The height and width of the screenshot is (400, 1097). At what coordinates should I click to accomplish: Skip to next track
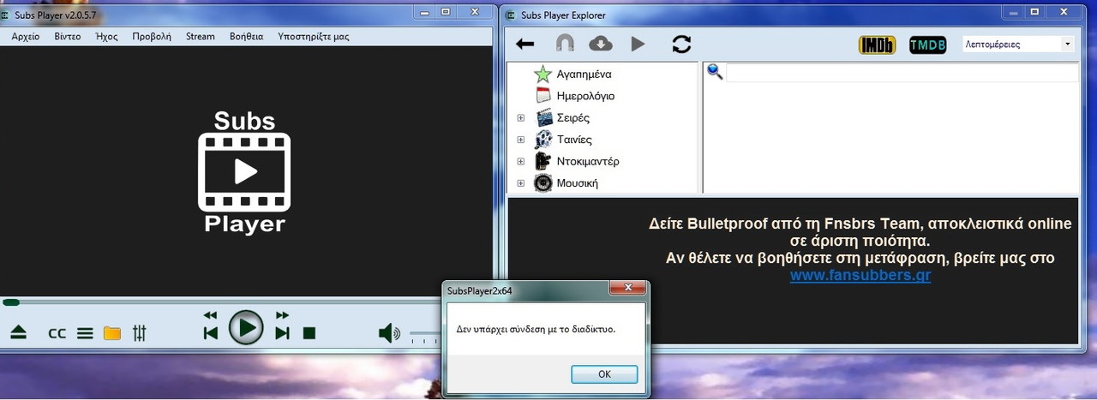click(x=282, y=333)
